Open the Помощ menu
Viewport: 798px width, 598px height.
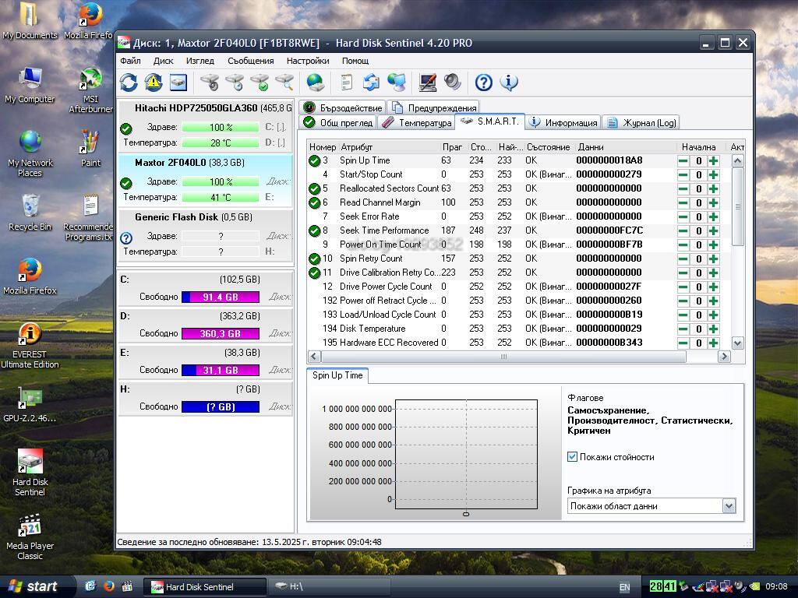(x=355, y=61)
